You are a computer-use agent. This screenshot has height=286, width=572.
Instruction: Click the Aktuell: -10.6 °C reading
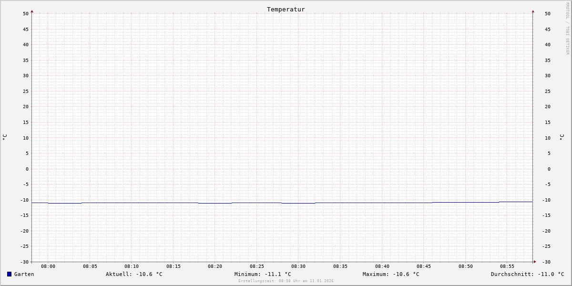click(x=134, y=274)
